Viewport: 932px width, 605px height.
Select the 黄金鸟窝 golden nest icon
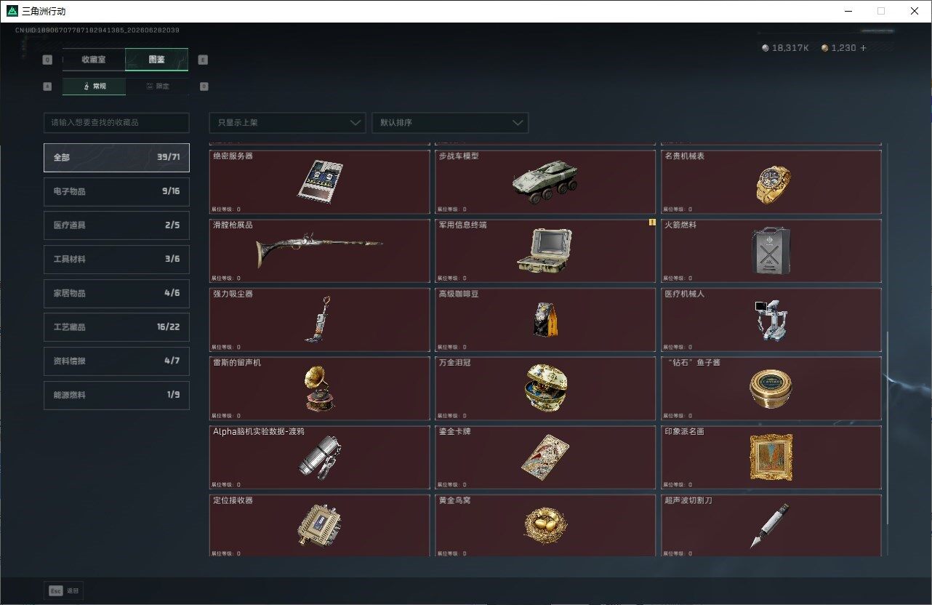(545, 524)
